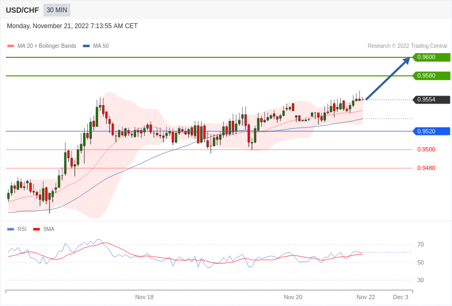Image resolution: width=452 pixels, height=306 pixels.
Task: Click the RSI 50 level label
Action: point(421,262)
